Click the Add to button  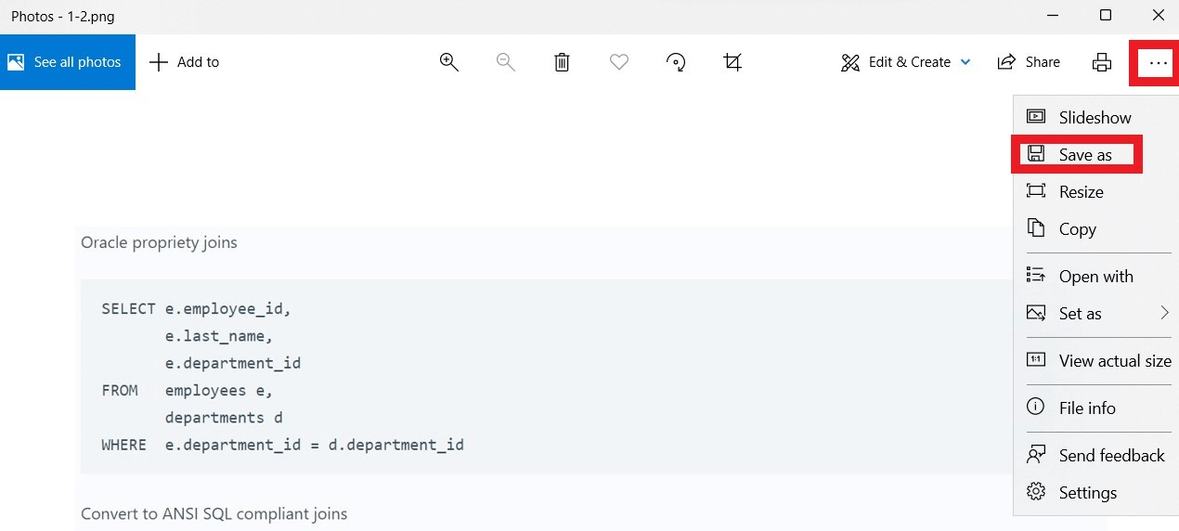pos(185,62)
